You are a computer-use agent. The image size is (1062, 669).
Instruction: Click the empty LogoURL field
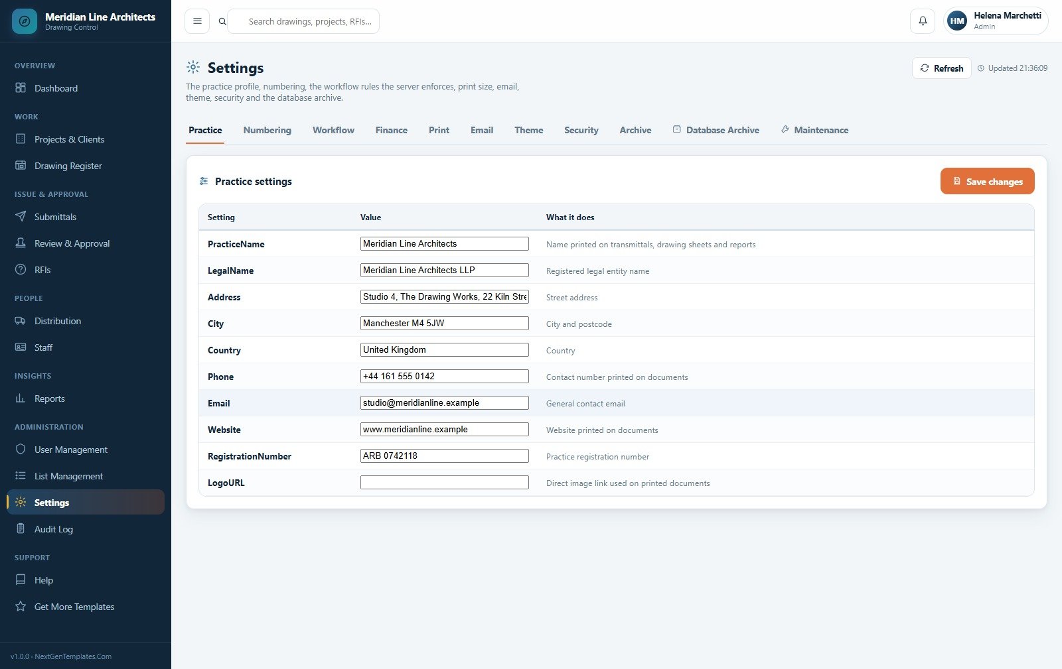click(x=444, y=482)
